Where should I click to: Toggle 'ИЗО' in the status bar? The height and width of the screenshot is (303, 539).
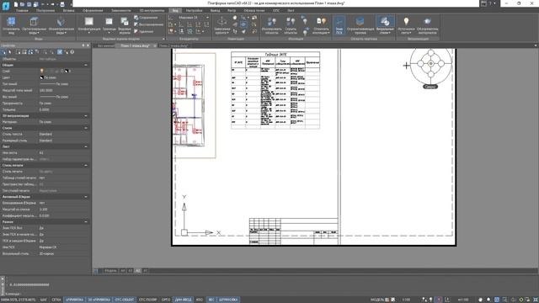tap(200, 300)
